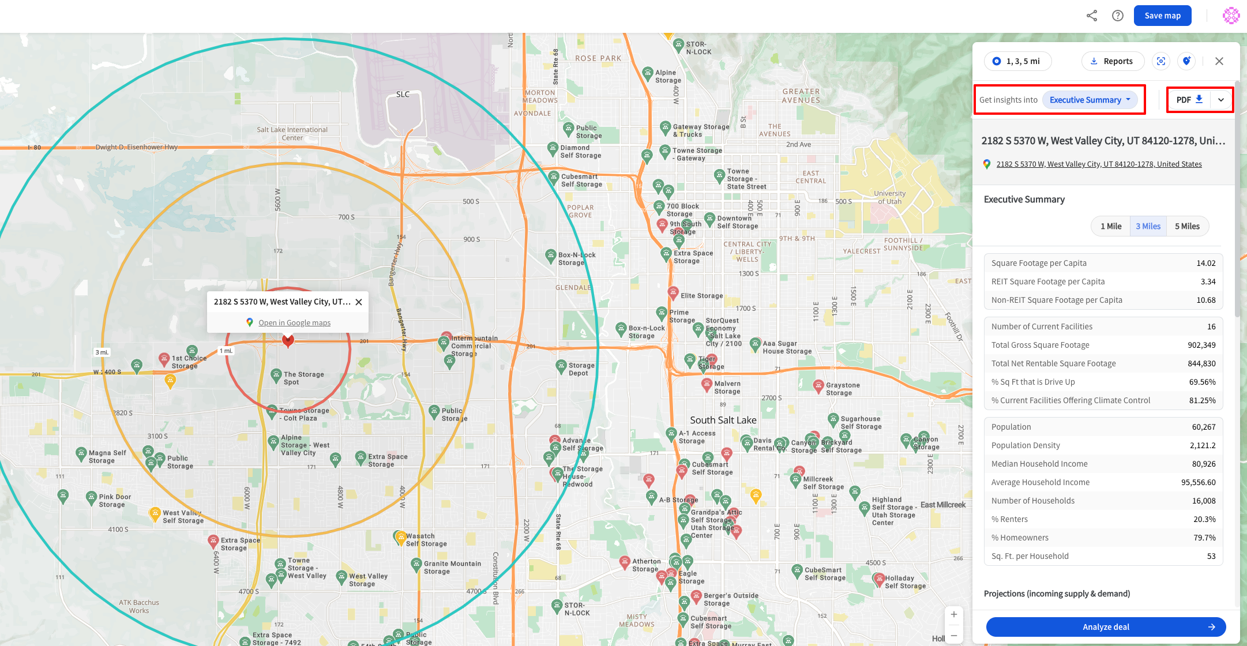Click the Granite Mountain Storage marker
Viewport: 1247px width, 646px height.
pos(416,565)
